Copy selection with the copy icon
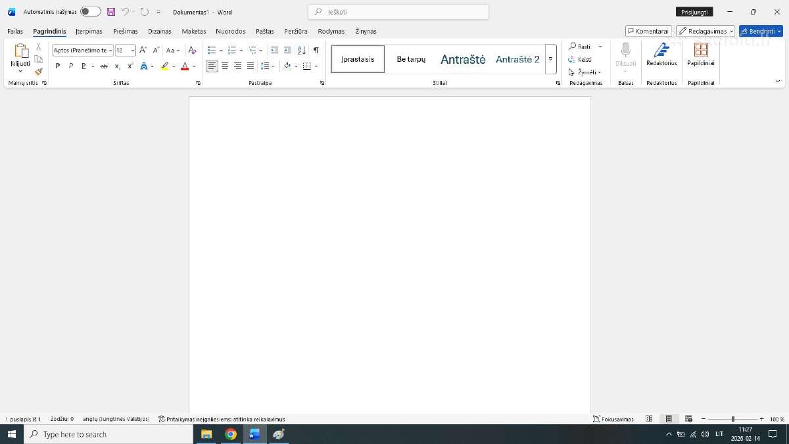The height and width of the screenshot is (444, 789). pyautogui.click(x=38, y=59)
